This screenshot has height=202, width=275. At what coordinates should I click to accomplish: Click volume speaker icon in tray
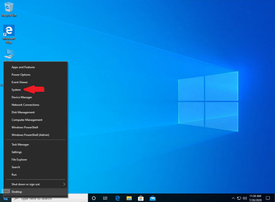[x=244, y=198]
